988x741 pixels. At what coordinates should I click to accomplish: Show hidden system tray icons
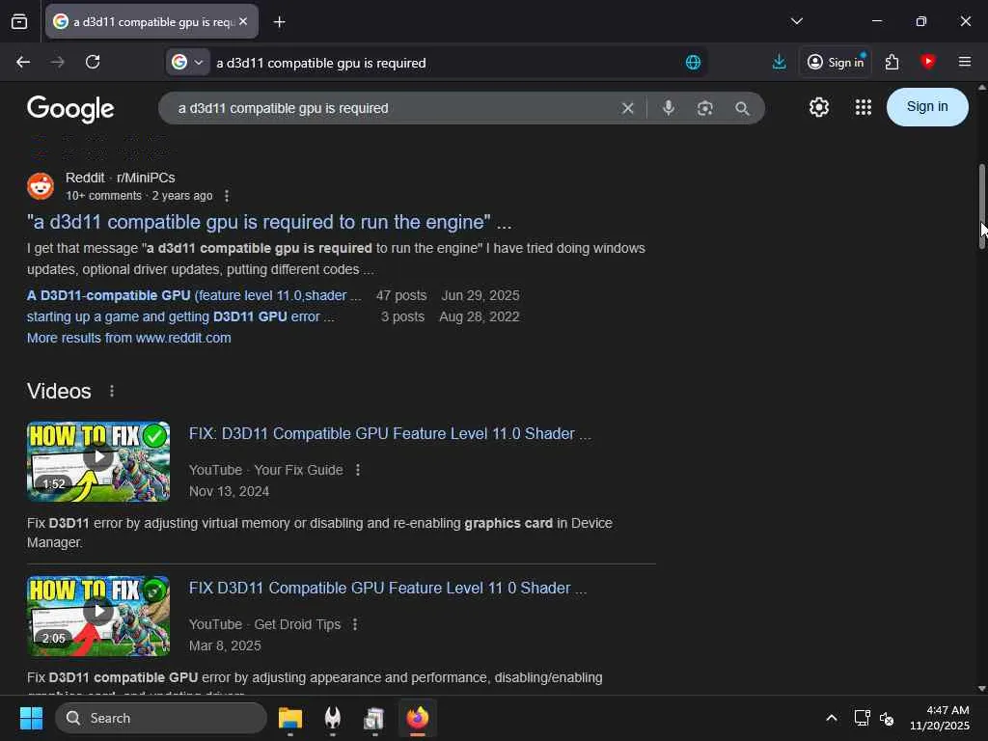[x=832, y=718]
